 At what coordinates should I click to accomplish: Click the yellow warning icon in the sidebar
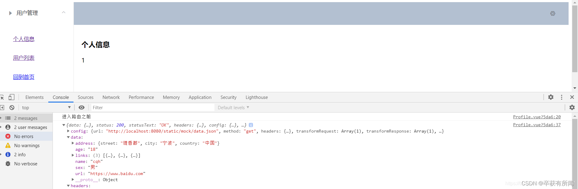click(x=8, y=145)
